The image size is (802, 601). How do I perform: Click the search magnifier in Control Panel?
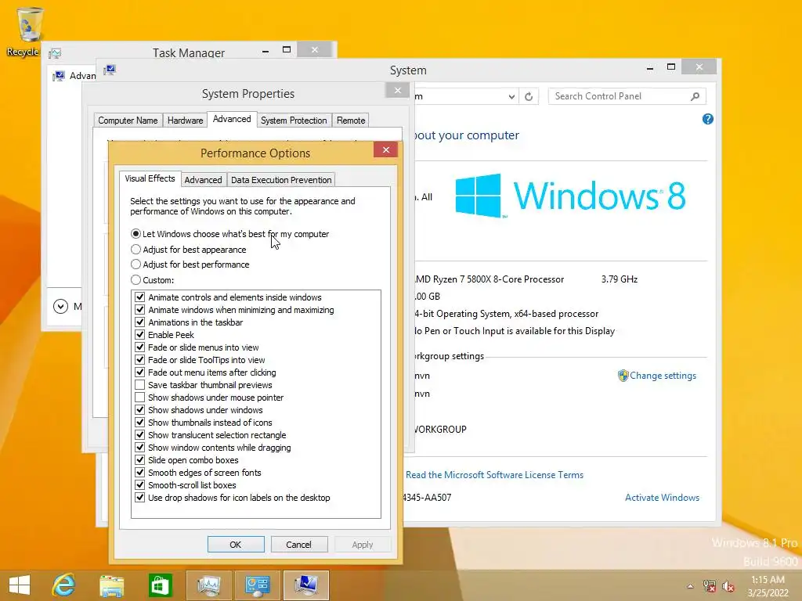695,96
